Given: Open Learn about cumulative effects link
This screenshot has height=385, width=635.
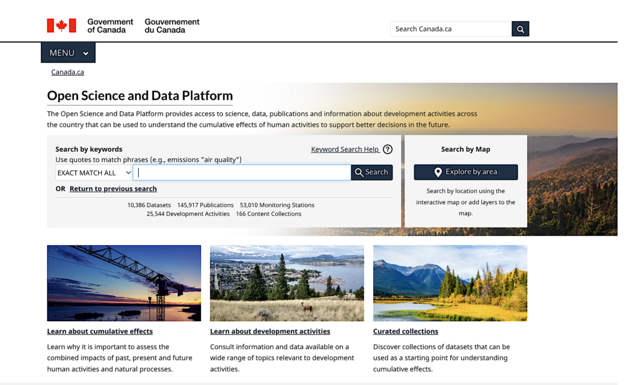Looking at the screenshot, I should [100, 331].
